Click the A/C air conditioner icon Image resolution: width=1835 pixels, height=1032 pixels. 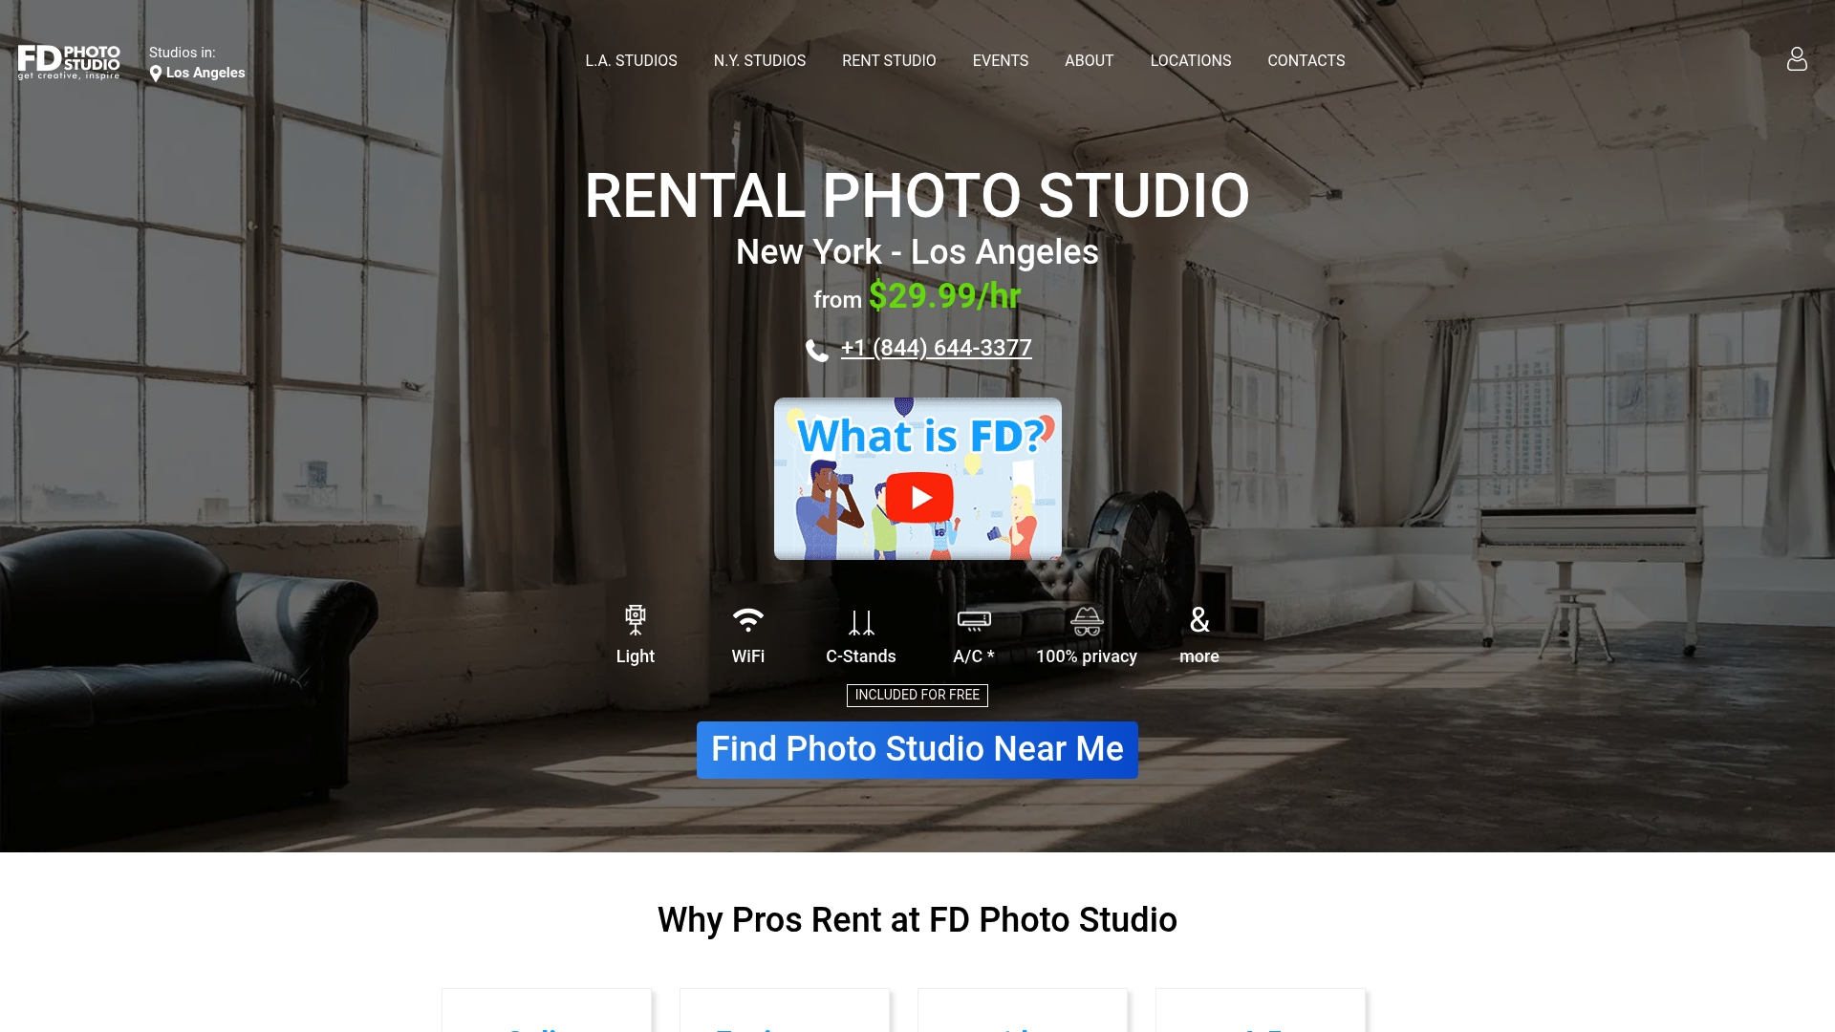tap(974, 621)
